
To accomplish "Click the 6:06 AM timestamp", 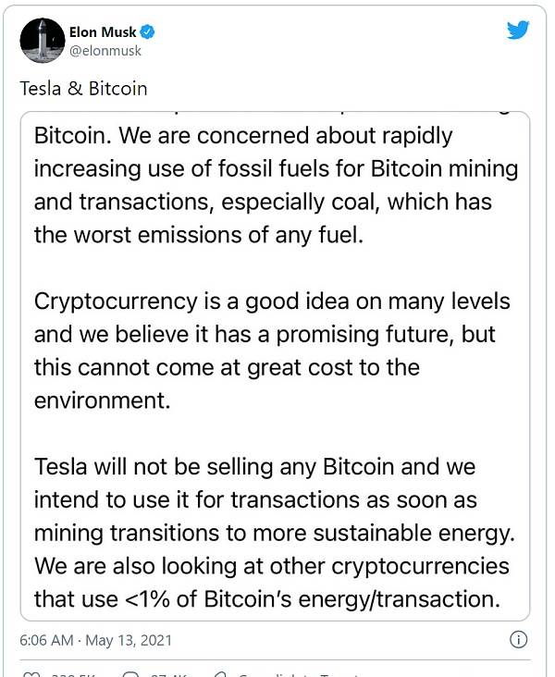I will coord(46,640).
